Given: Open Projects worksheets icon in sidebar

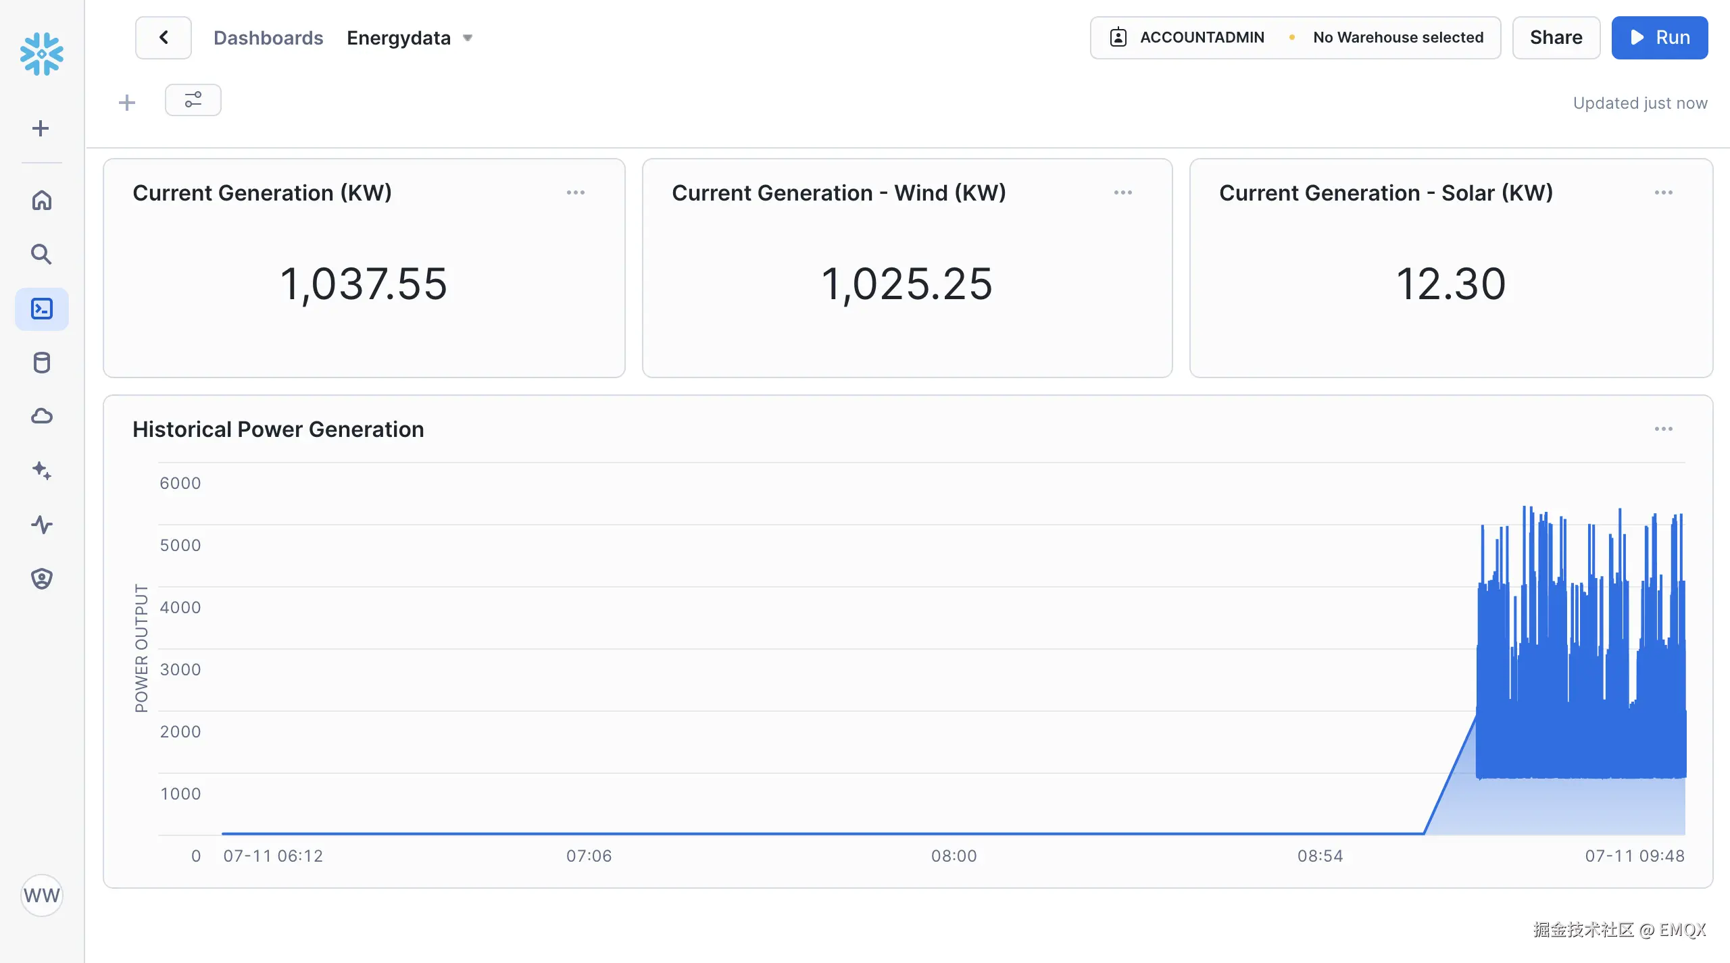Looking at the screenshot, I should pyautogui.click(x=42, y=309).
